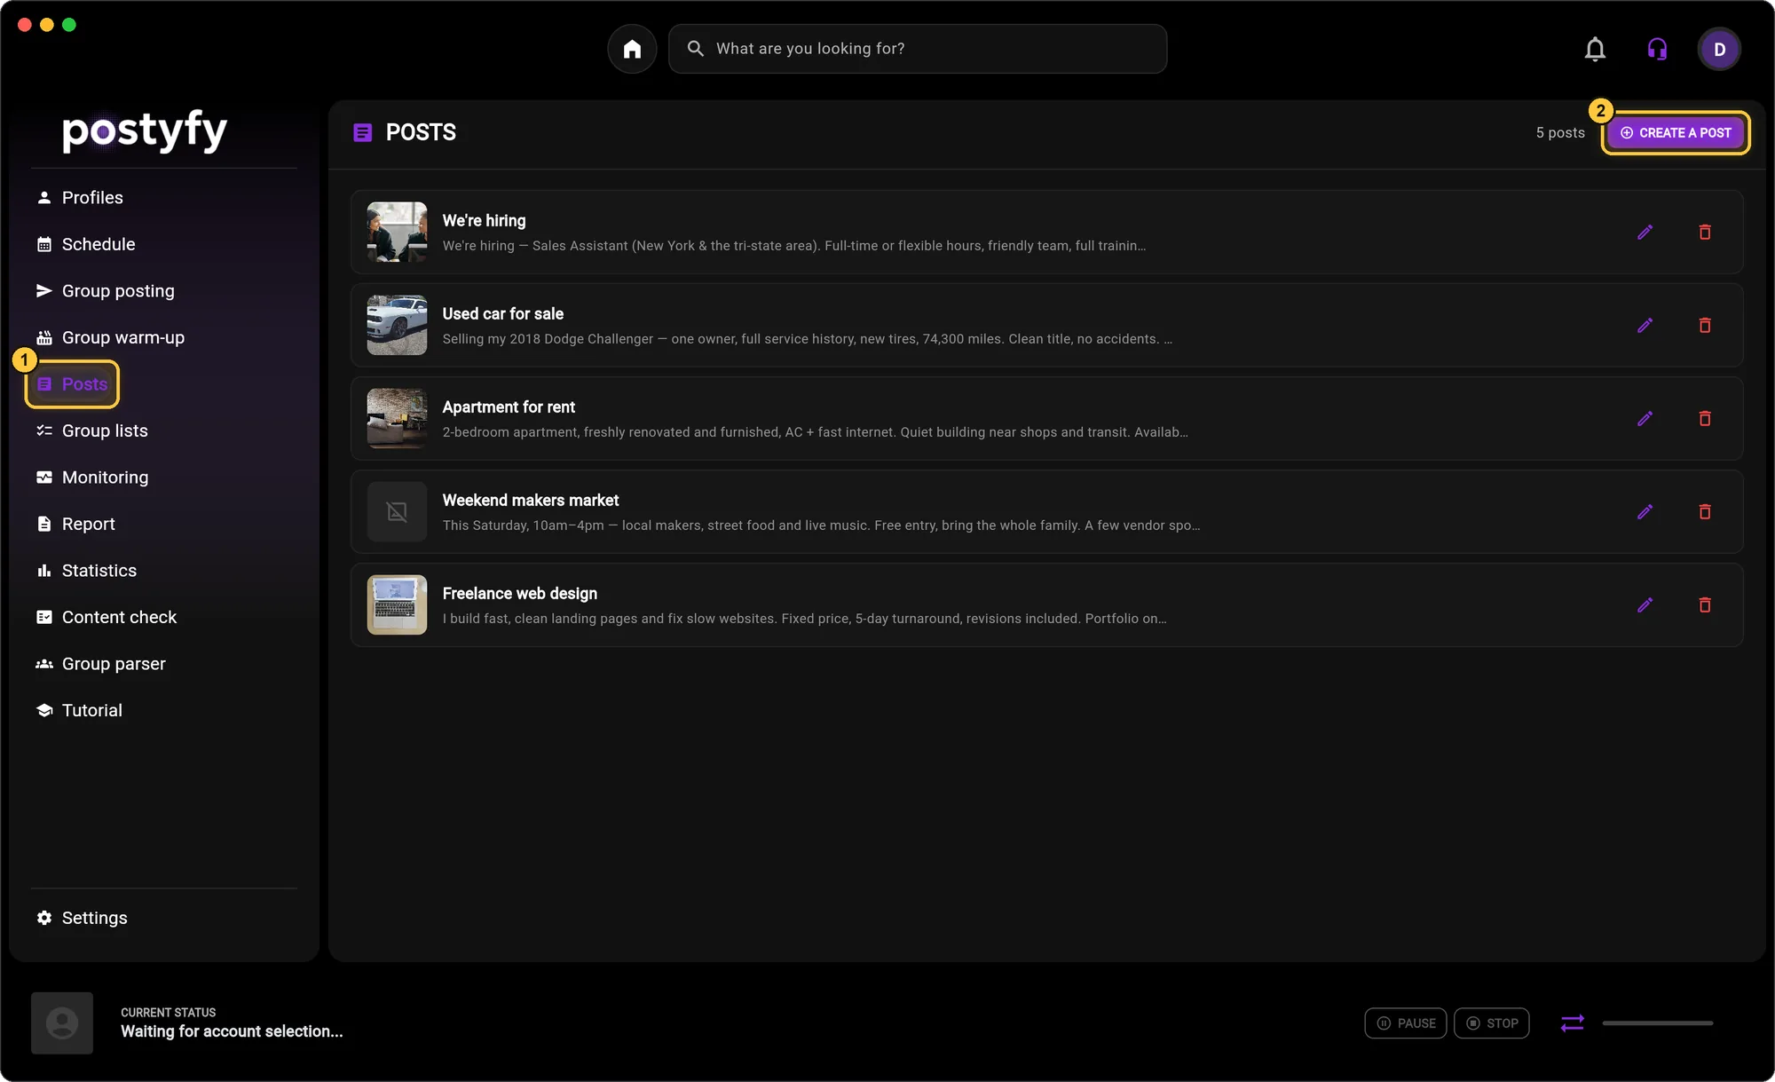Viewport: 1775px width, 1082px height.
Task: Open the Report section
Action: [x=76, y=524]
